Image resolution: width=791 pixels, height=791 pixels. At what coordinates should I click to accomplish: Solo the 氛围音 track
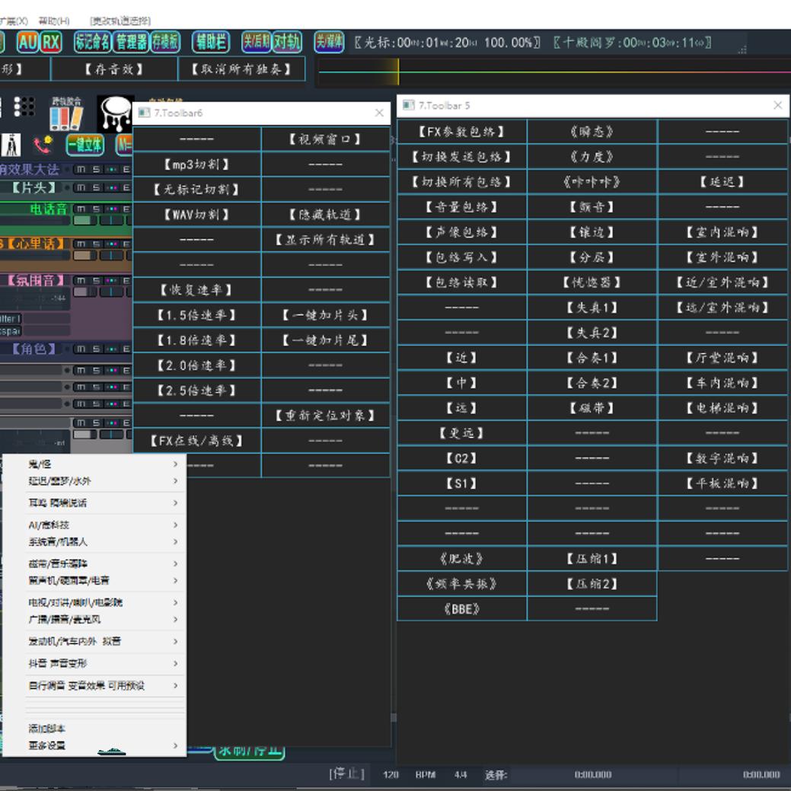(x=97, y=280)
